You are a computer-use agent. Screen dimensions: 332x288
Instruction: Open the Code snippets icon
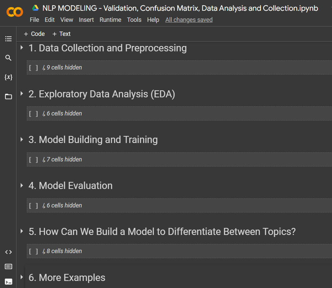point(8,252)
